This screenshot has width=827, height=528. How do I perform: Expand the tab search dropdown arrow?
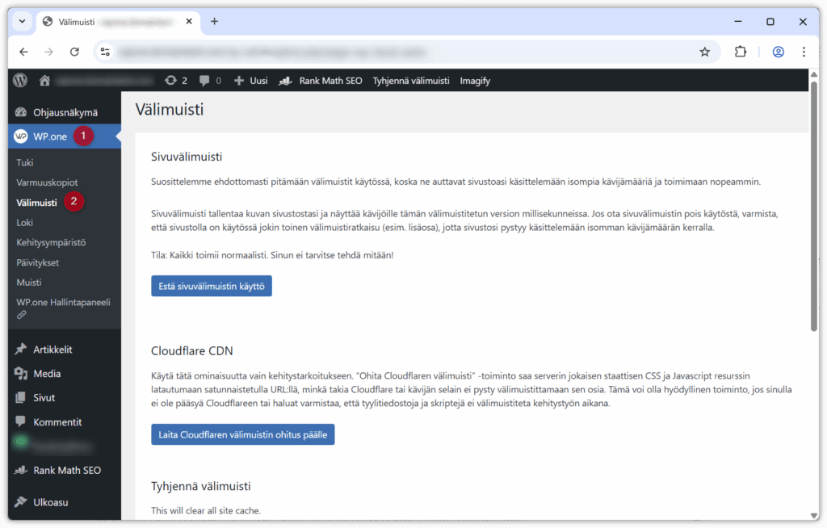21,21
